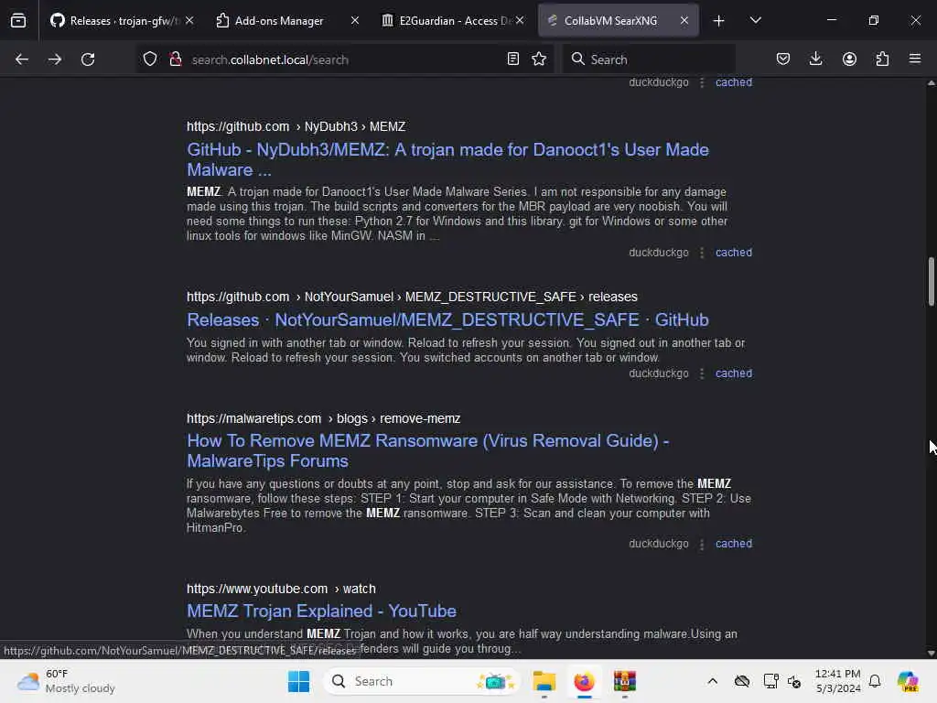The height and width of the screenshot is (703, 937).
Task: Click the github.com NyDubh3 MEMZ URL line
Action: click(x=296, y=126)
